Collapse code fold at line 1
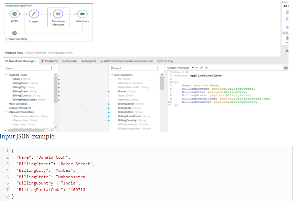Viewport: 295px width, 202px height. pyautogui.click(x=172, y=72)
